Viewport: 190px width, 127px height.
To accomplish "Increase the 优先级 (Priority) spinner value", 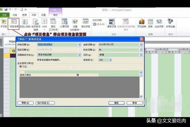I will (x=111, y=59).
